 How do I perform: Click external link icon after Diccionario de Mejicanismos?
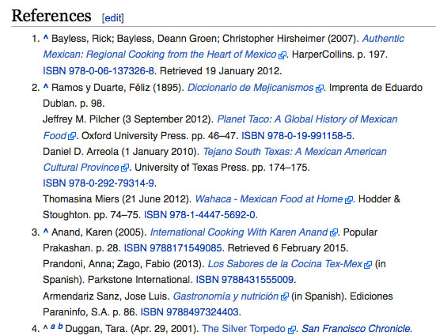pyautogui.click(x=320, y=89)
